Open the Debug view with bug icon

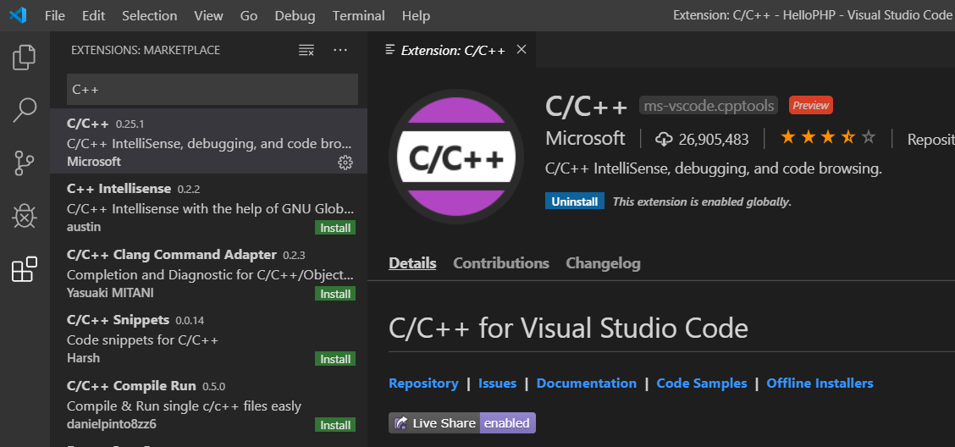(x=25, y=216)
